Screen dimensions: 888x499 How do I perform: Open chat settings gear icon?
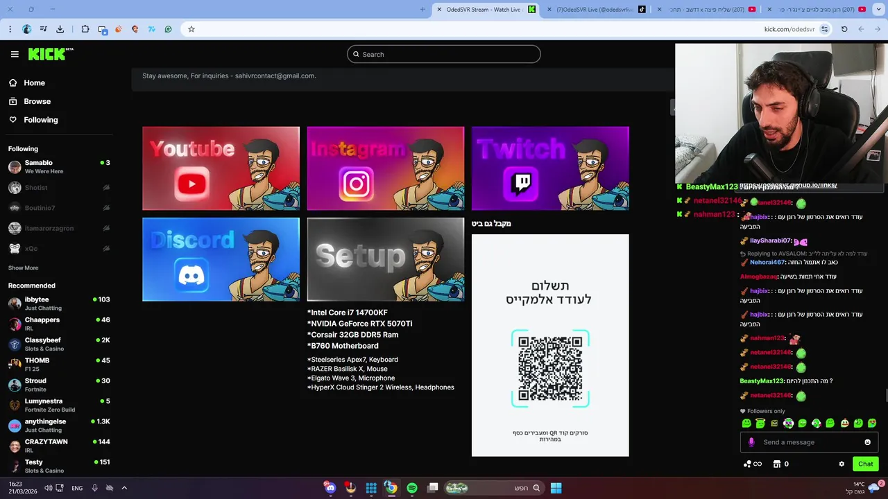[x=842, y=464]
